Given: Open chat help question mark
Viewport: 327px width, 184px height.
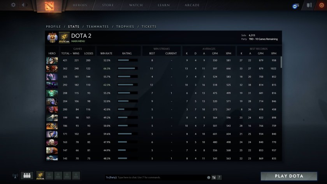Looking at the screenshot, I should tap(219, 177).
